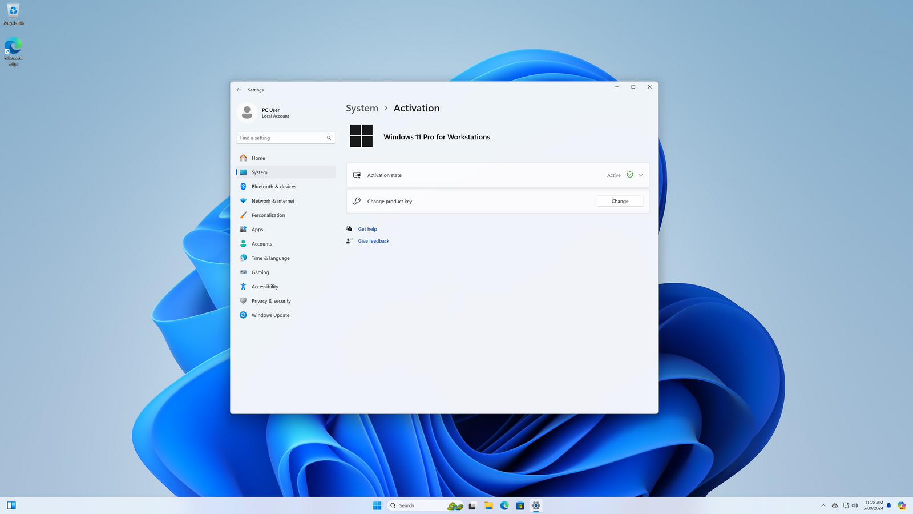Open Home in Settings sidebar

click(x=285, y=158)
